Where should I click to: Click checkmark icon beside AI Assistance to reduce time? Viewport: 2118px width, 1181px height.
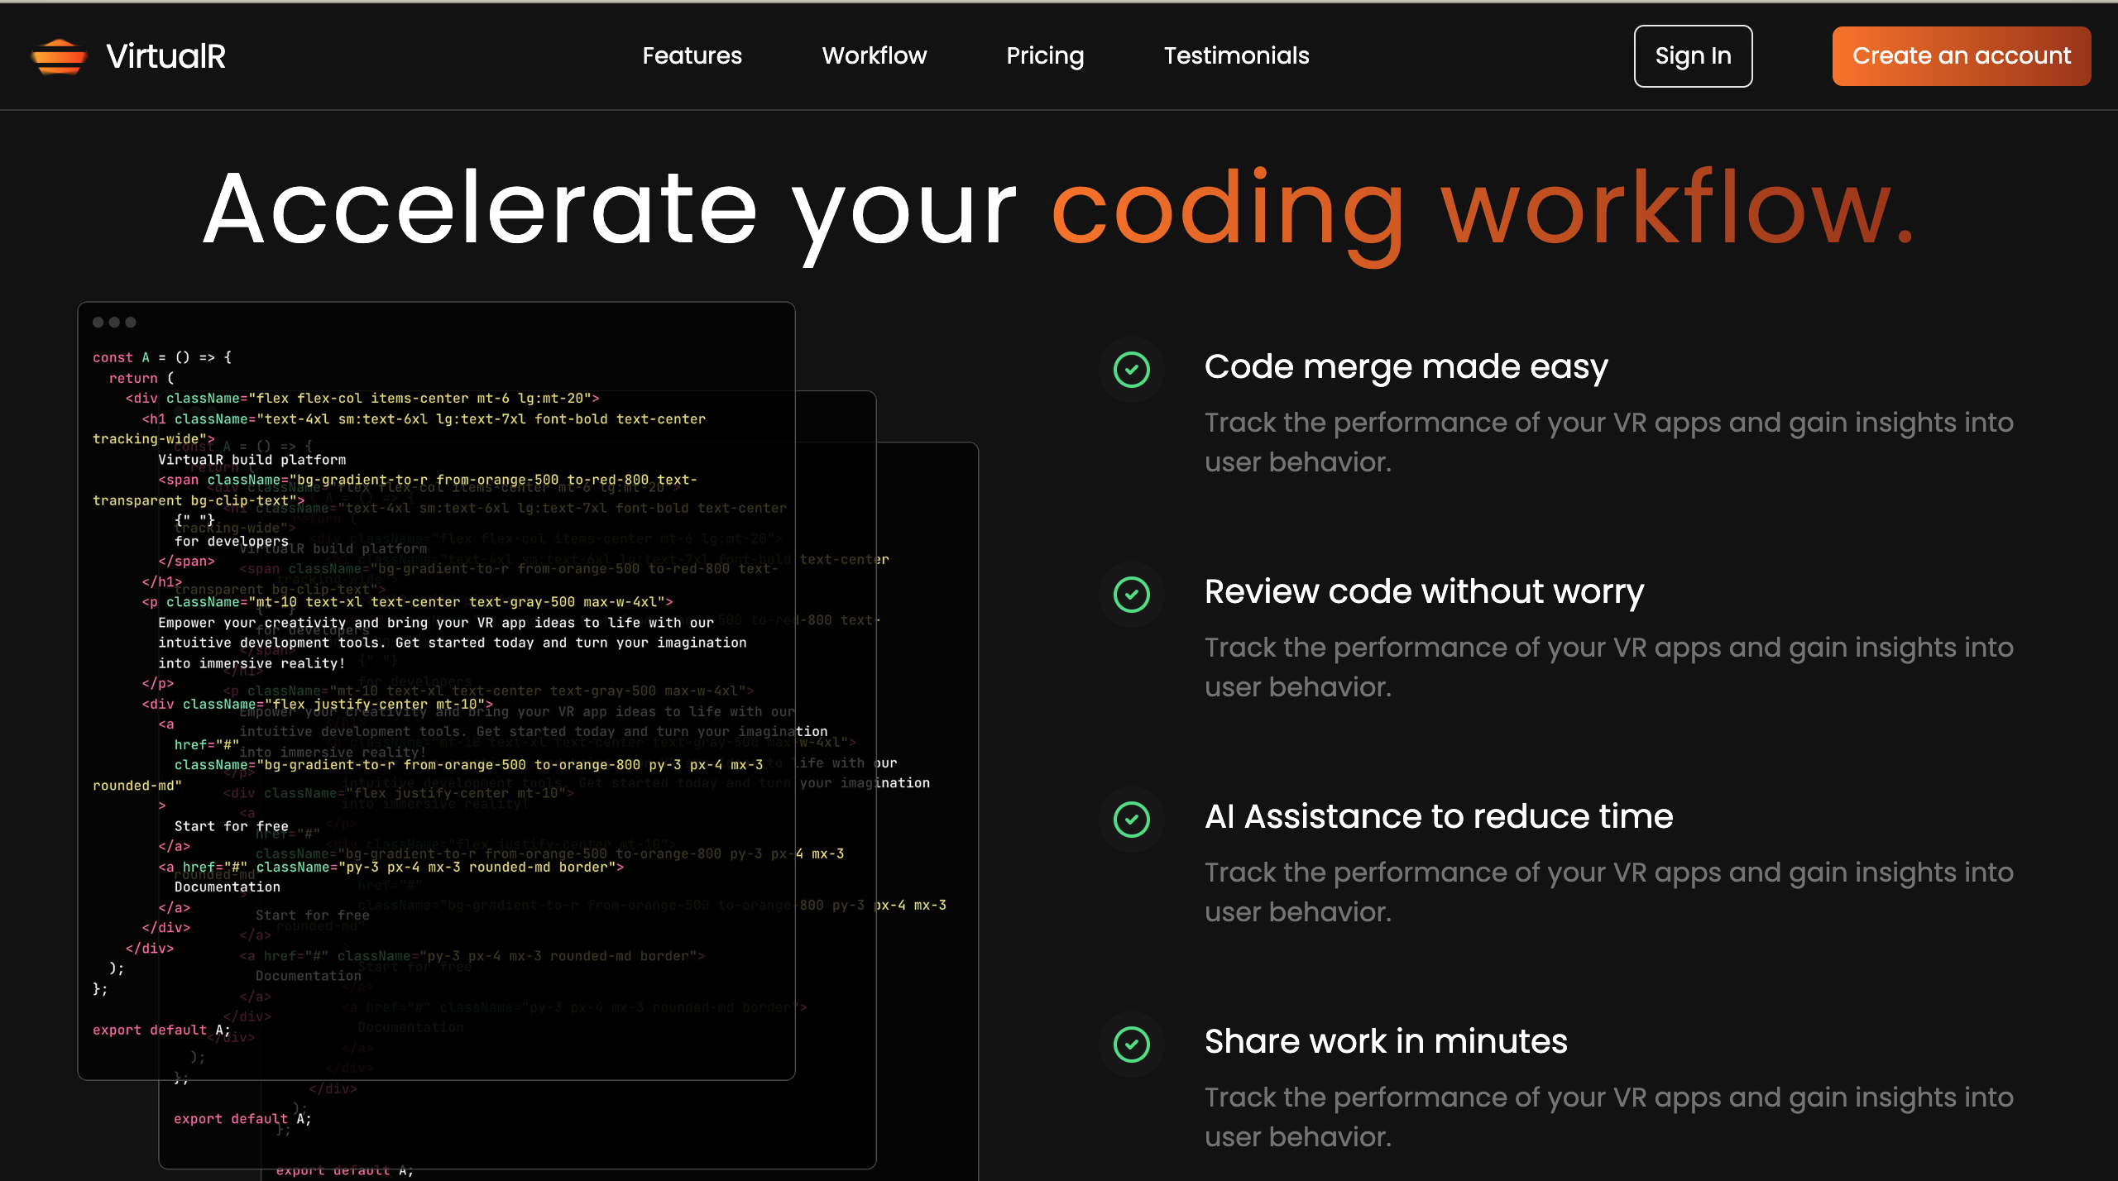coord(1131,820)
